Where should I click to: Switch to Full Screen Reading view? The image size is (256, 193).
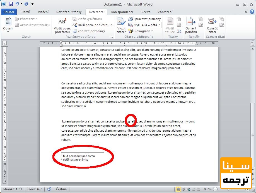[x=183, y=189]
